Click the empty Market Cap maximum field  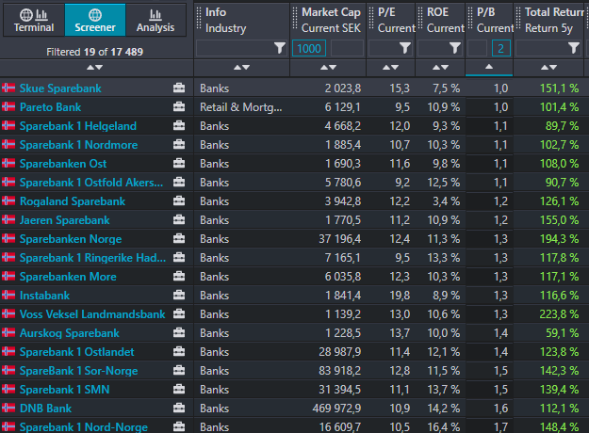point(347,48)
